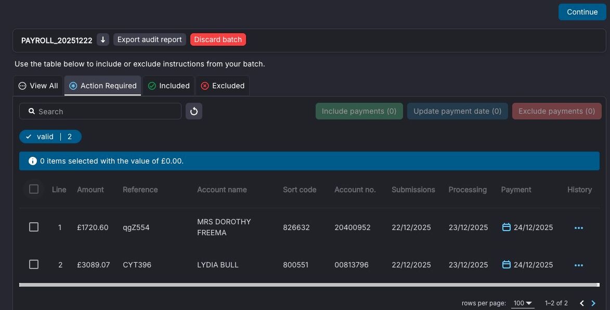Click account name LYDIA BULL

pos(217,264)
